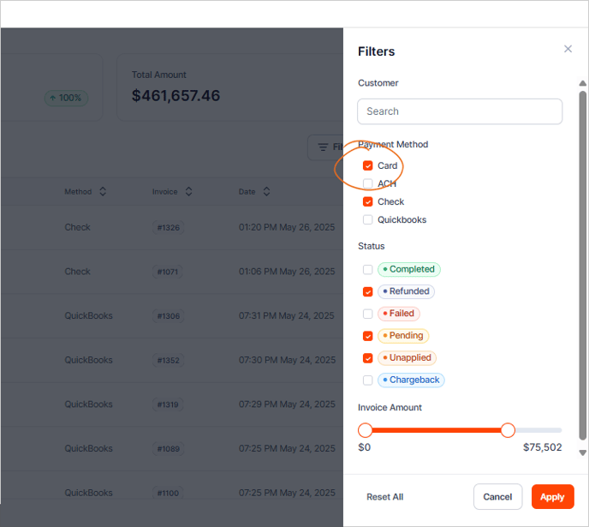Click the filter panel scrollbar down arrow

coord(583,452)
